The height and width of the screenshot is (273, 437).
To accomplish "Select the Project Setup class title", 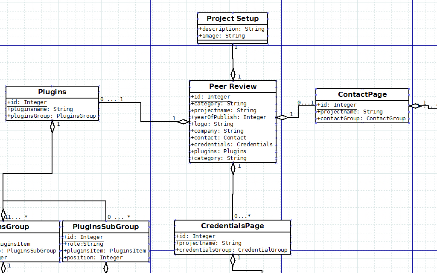I will point(233,18).
